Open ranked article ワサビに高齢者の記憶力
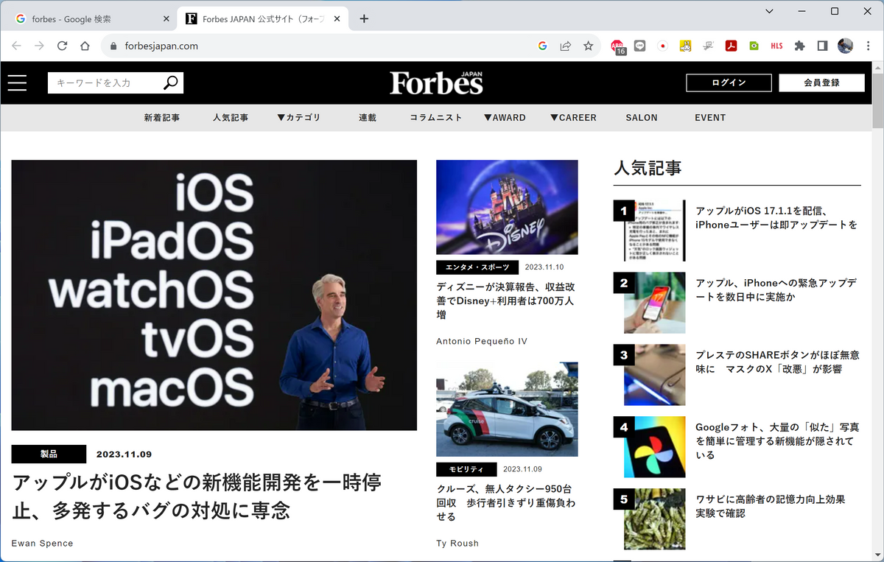The image size is (884, 562). (771, 505)
